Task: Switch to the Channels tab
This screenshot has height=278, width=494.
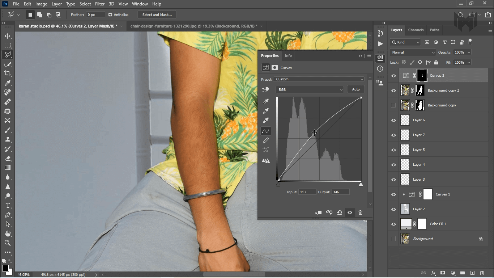Action: [x=416, y=30]
